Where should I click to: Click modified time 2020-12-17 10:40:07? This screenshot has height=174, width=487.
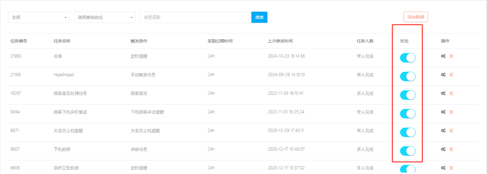[286, 150]
